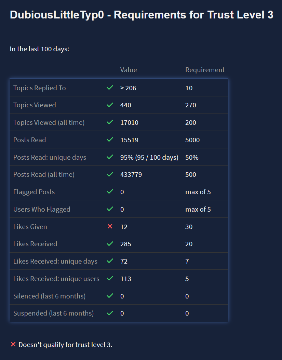Screen dimensions: 282x360
Task: Click the page title with username DubiousLittleTyp0
Action: pyautogui.click(x=142, y=15)
